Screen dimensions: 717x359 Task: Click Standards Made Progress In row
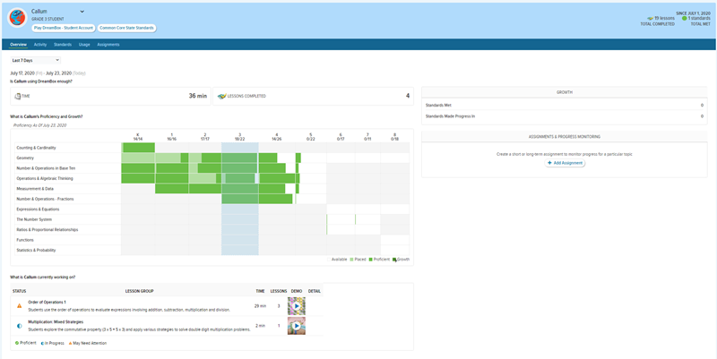coord(565,116)
